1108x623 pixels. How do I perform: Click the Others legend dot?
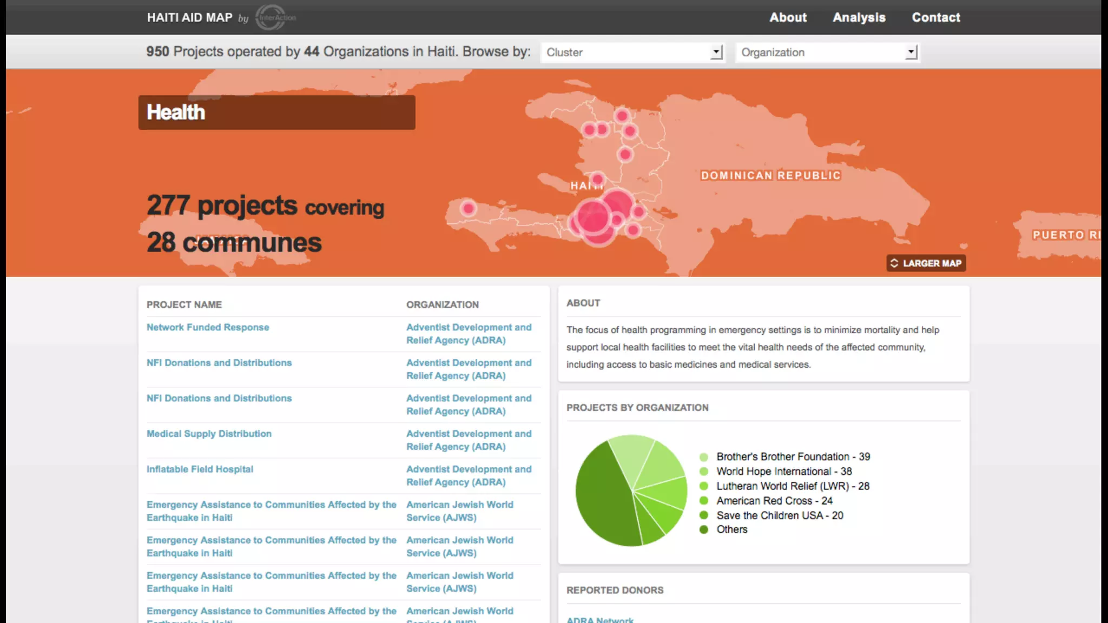[704, 530]
